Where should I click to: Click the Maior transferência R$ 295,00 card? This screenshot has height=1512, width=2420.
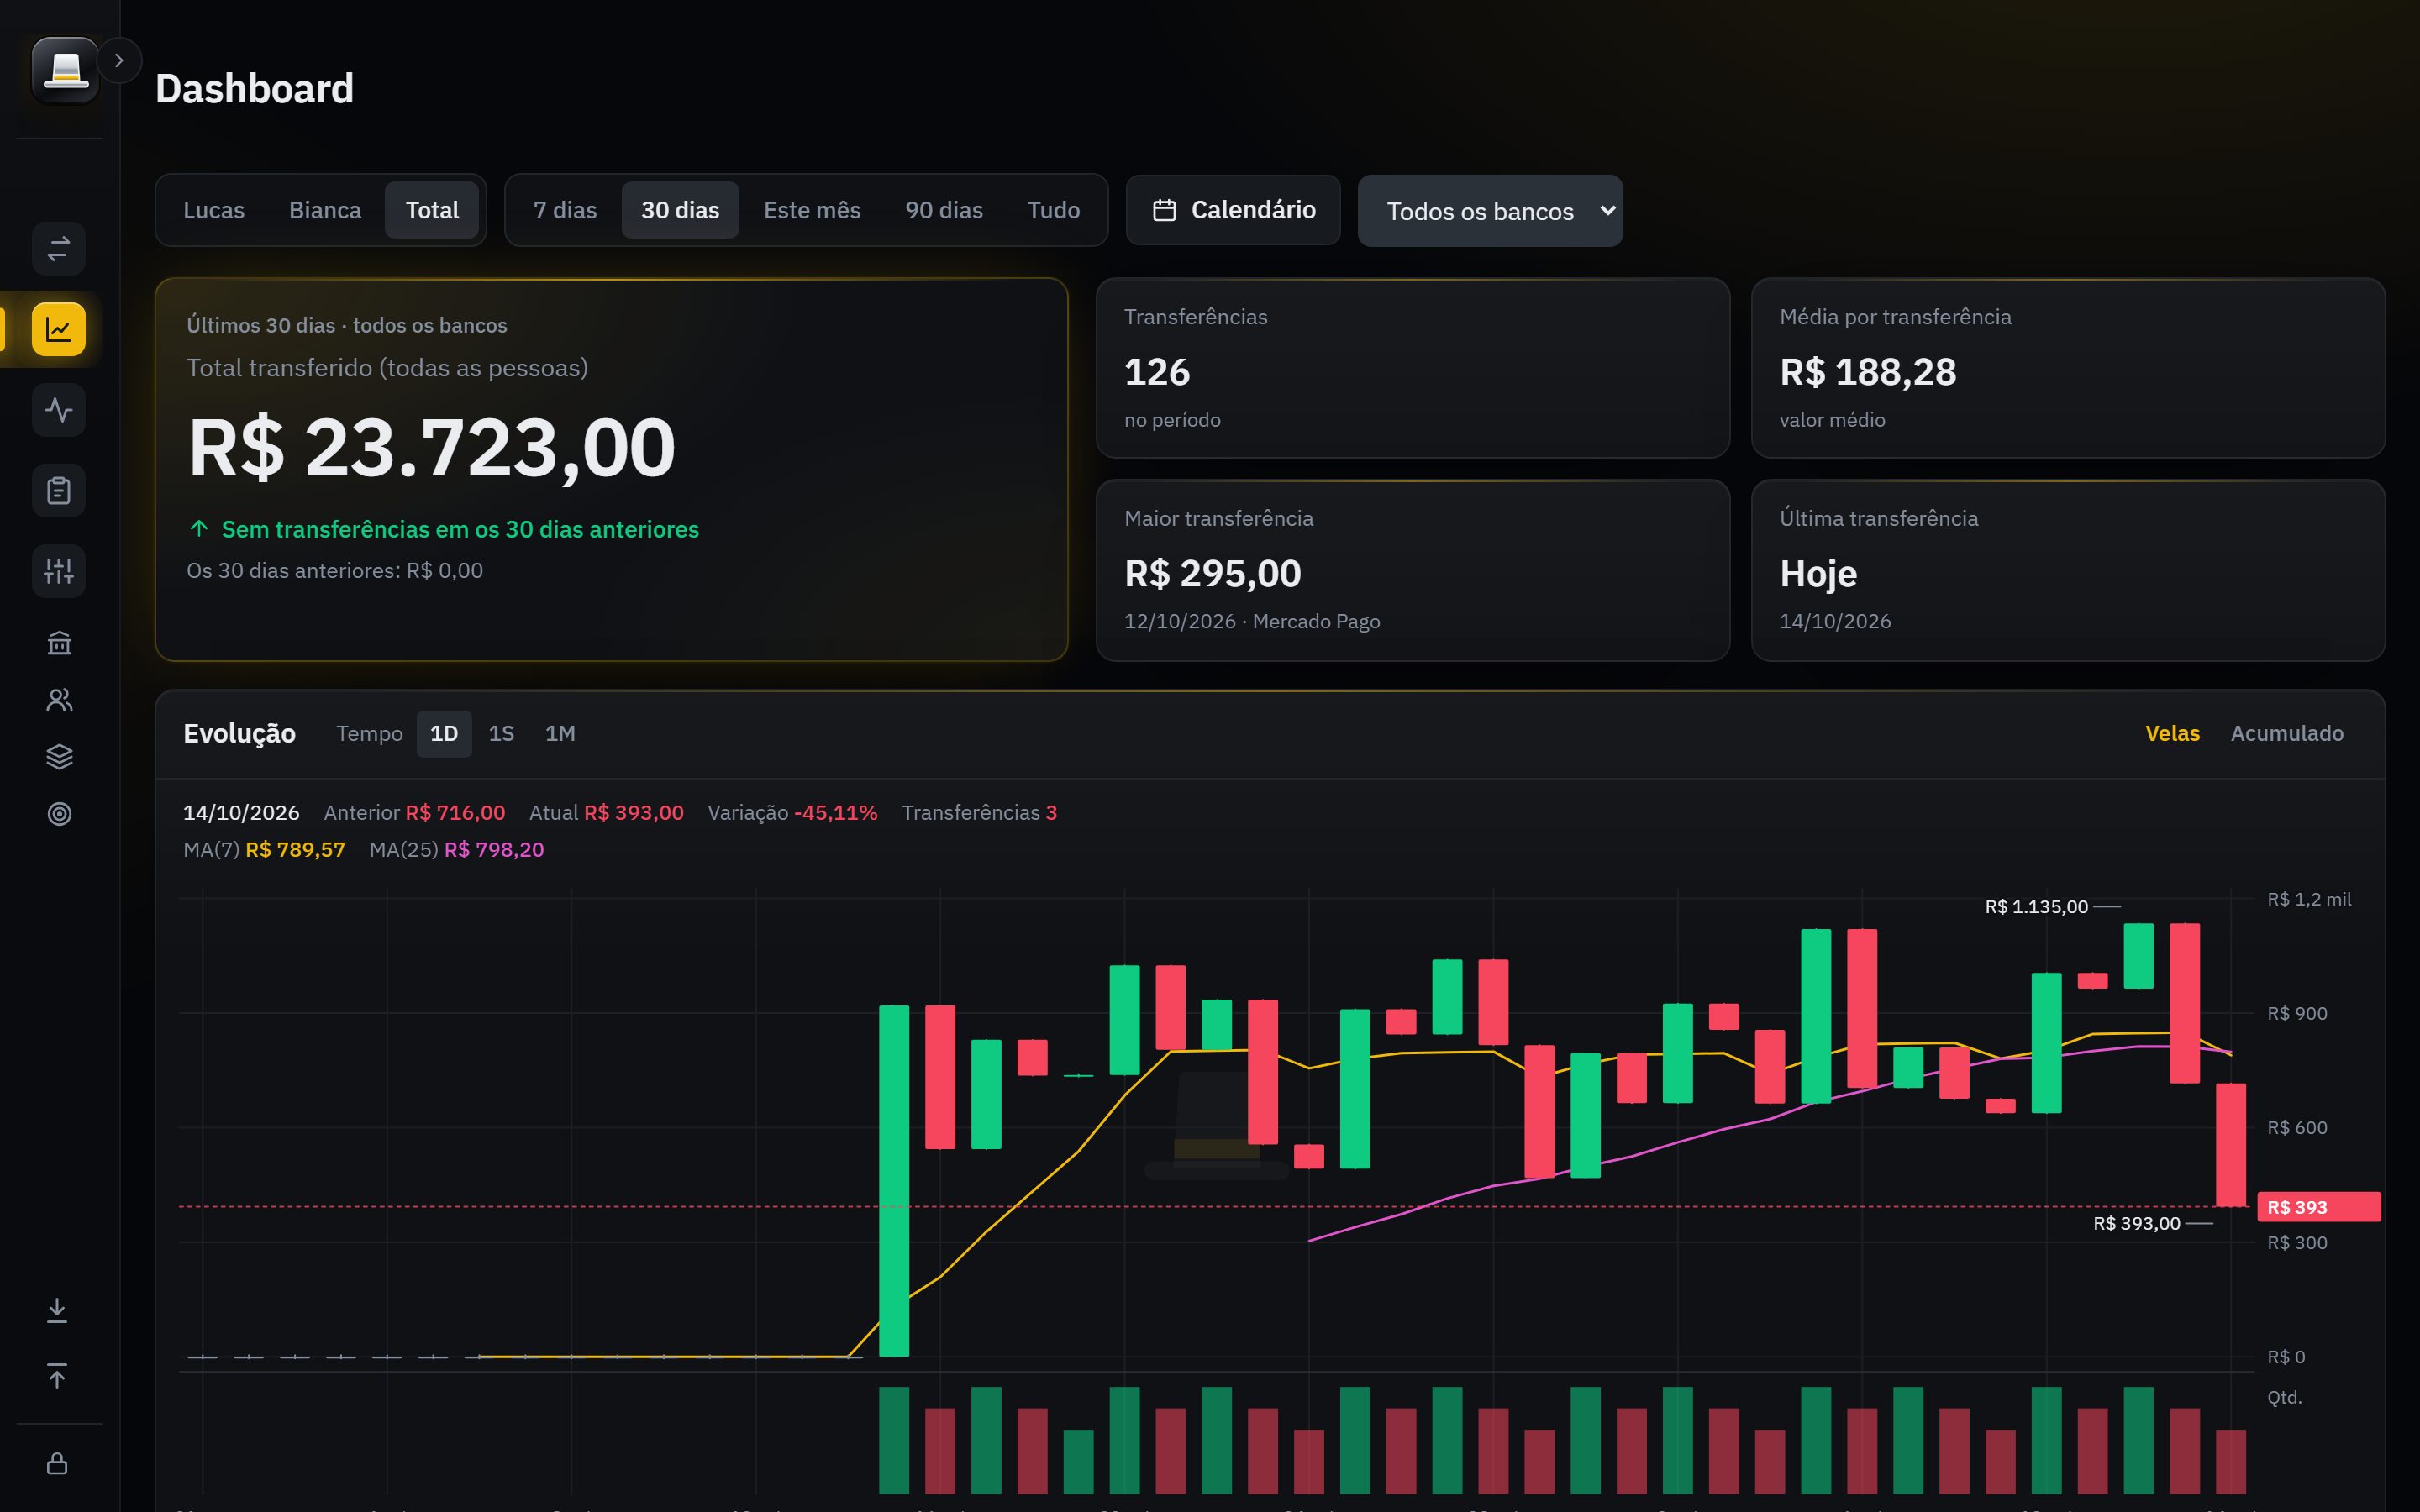point(1413,570)
